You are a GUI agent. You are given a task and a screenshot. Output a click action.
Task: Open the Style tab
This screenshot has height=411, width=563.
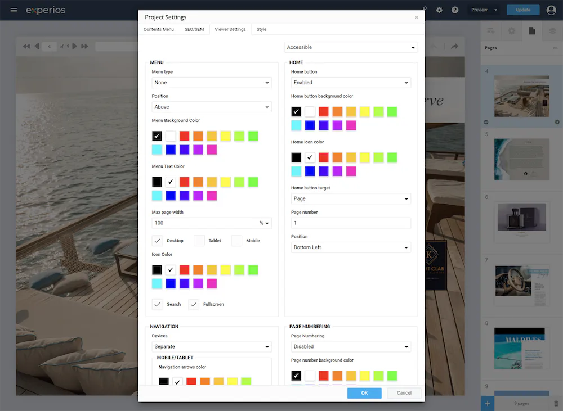tap(261, 29)
